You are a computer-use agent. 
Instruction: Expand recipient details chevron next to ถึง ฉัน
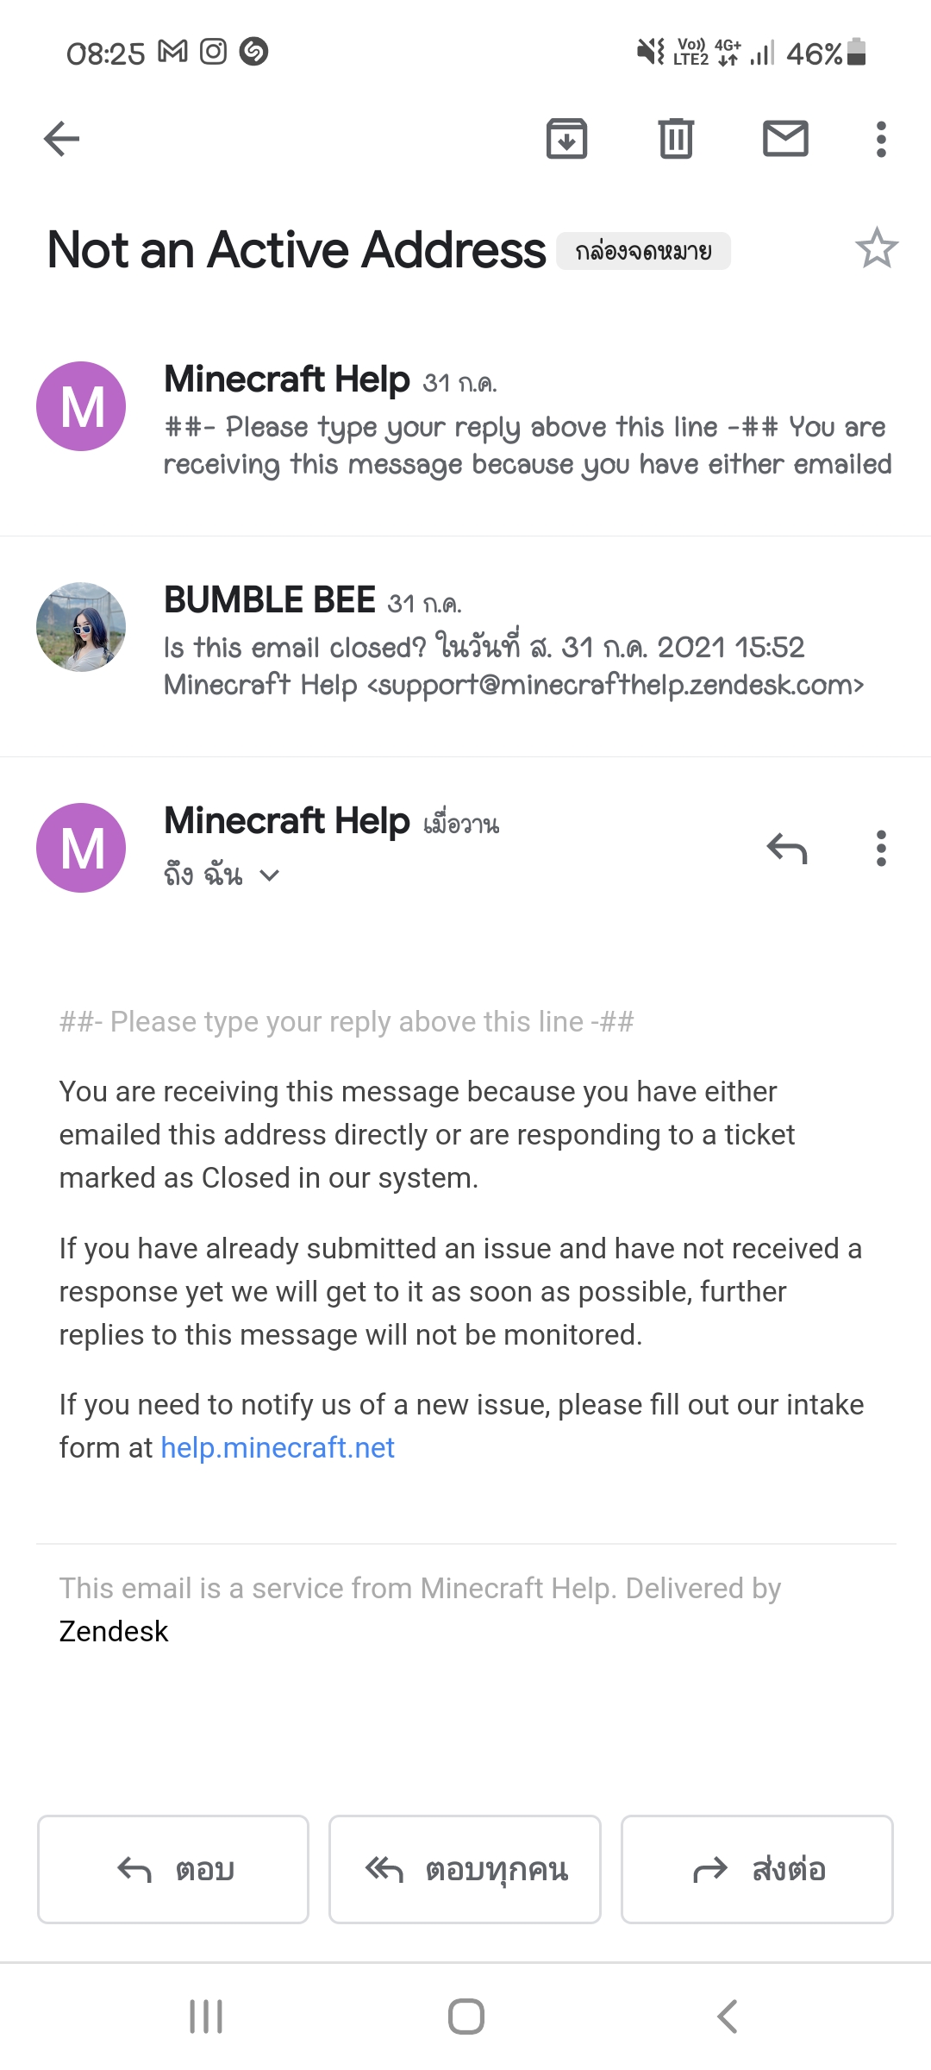[269, 876]
